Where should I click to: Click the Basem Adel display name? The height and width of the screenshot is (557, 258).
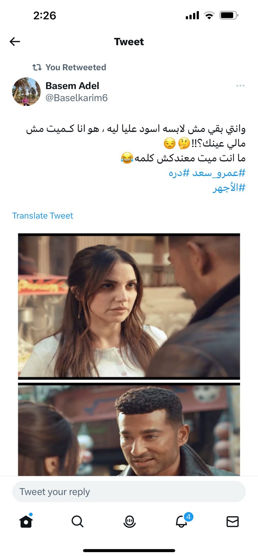(x=72, y=86)
